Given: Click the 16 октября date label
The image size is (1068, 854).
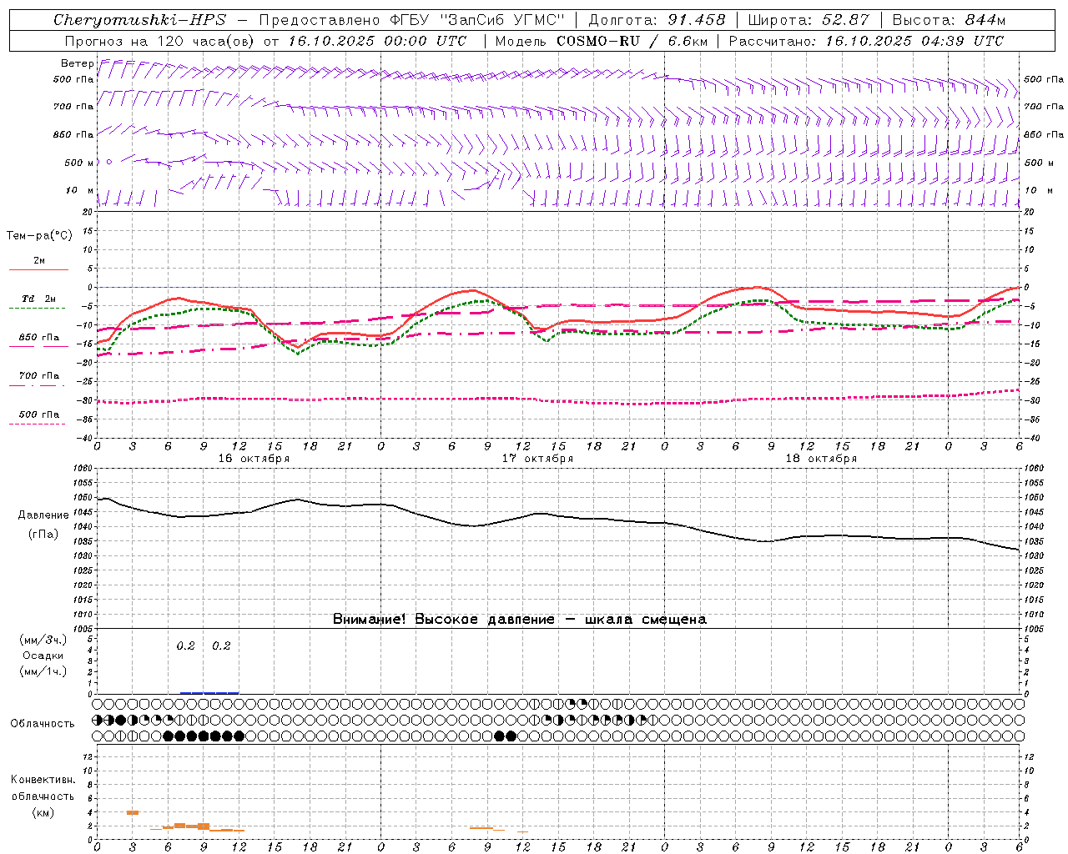Looking at the screenshot, I should click(254, 459).
